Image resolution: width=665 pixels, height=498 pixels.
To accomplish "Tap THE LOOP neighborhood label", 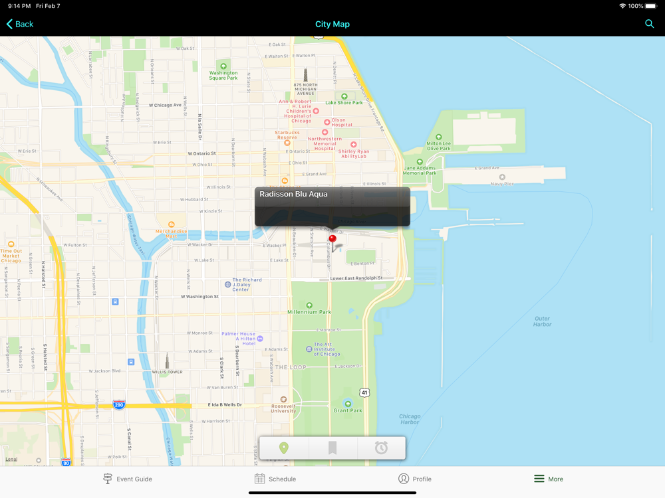I will (x=291, y=367).
